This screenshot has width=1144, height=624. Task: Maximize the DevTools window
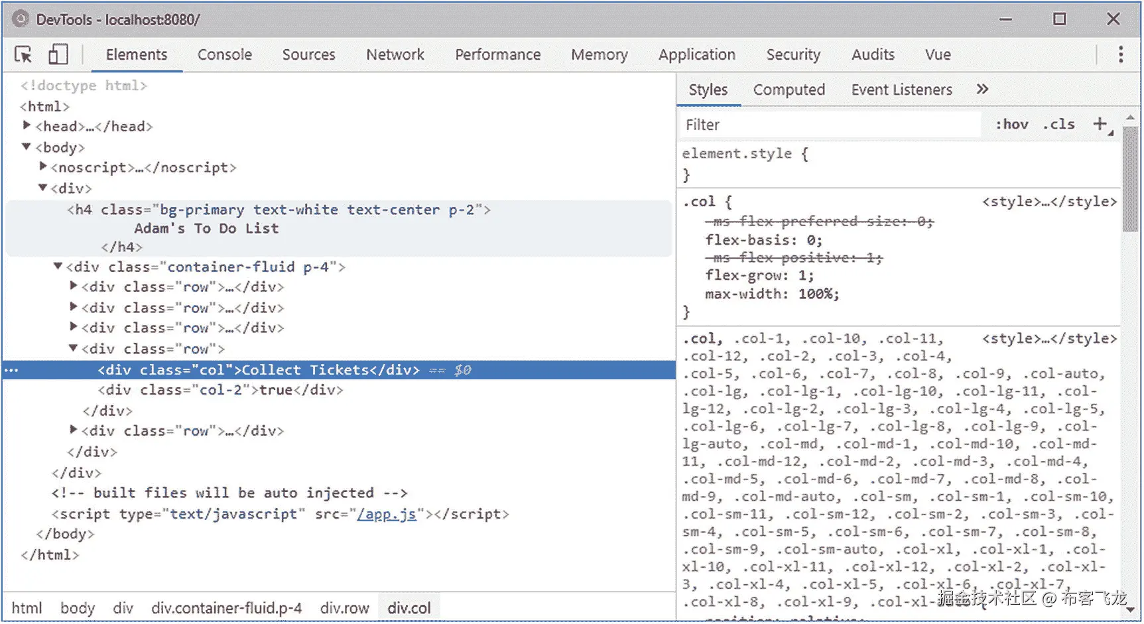(1060, 19)
